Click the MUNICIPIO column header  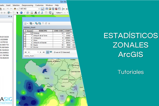(43, 31)
